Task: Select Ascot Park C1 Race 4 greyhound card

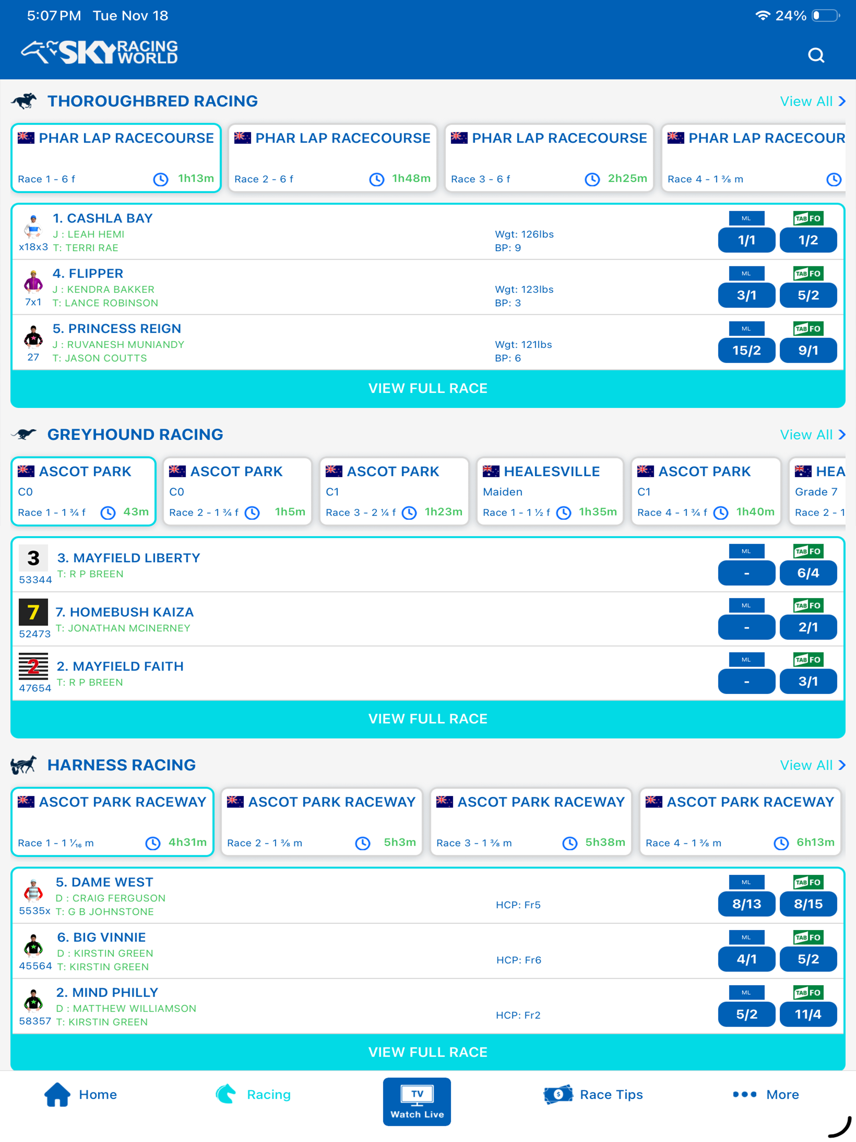Action: (706, 491)
